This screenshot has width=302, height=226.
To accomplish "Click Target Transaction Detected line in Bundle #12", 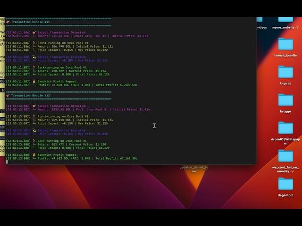I will pyautogui.click(x=46, y=106).
